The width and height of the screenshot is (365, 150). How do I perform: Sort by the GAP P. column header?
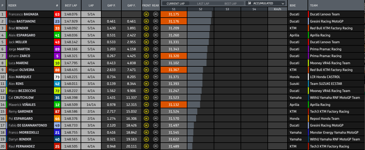click(111, 5)
